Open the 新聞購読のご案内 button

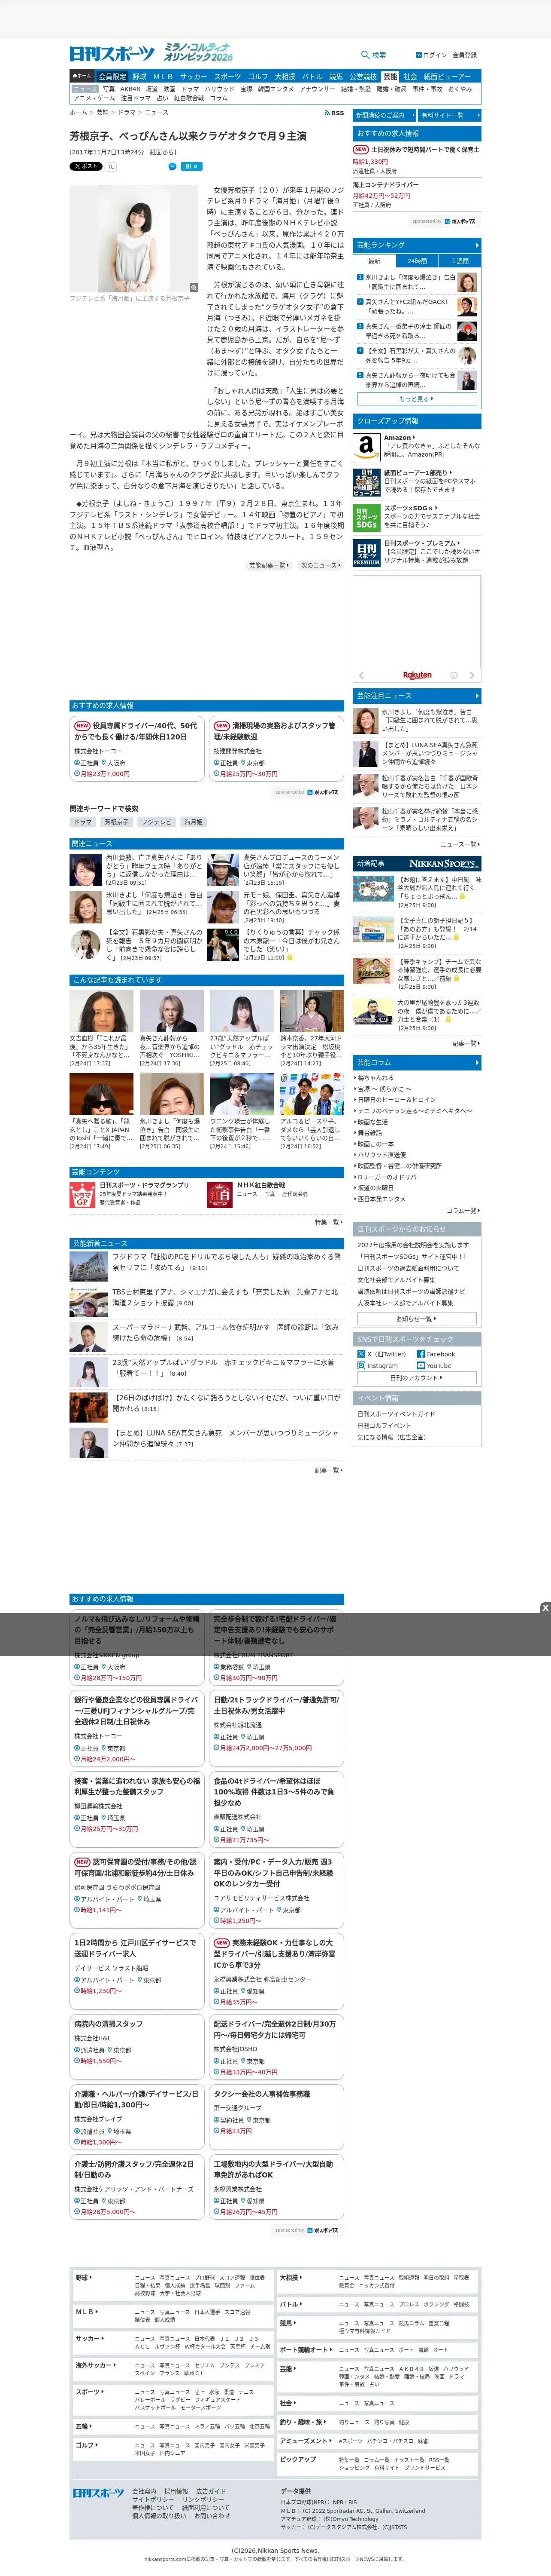[384, 115]
